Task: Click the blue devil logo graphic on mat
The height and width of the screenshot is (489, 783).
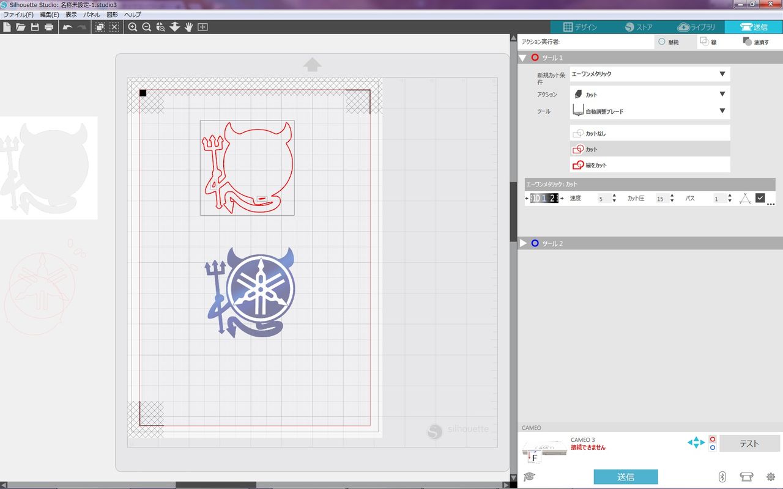Action: pyautogui.click(x=251, y=292)
